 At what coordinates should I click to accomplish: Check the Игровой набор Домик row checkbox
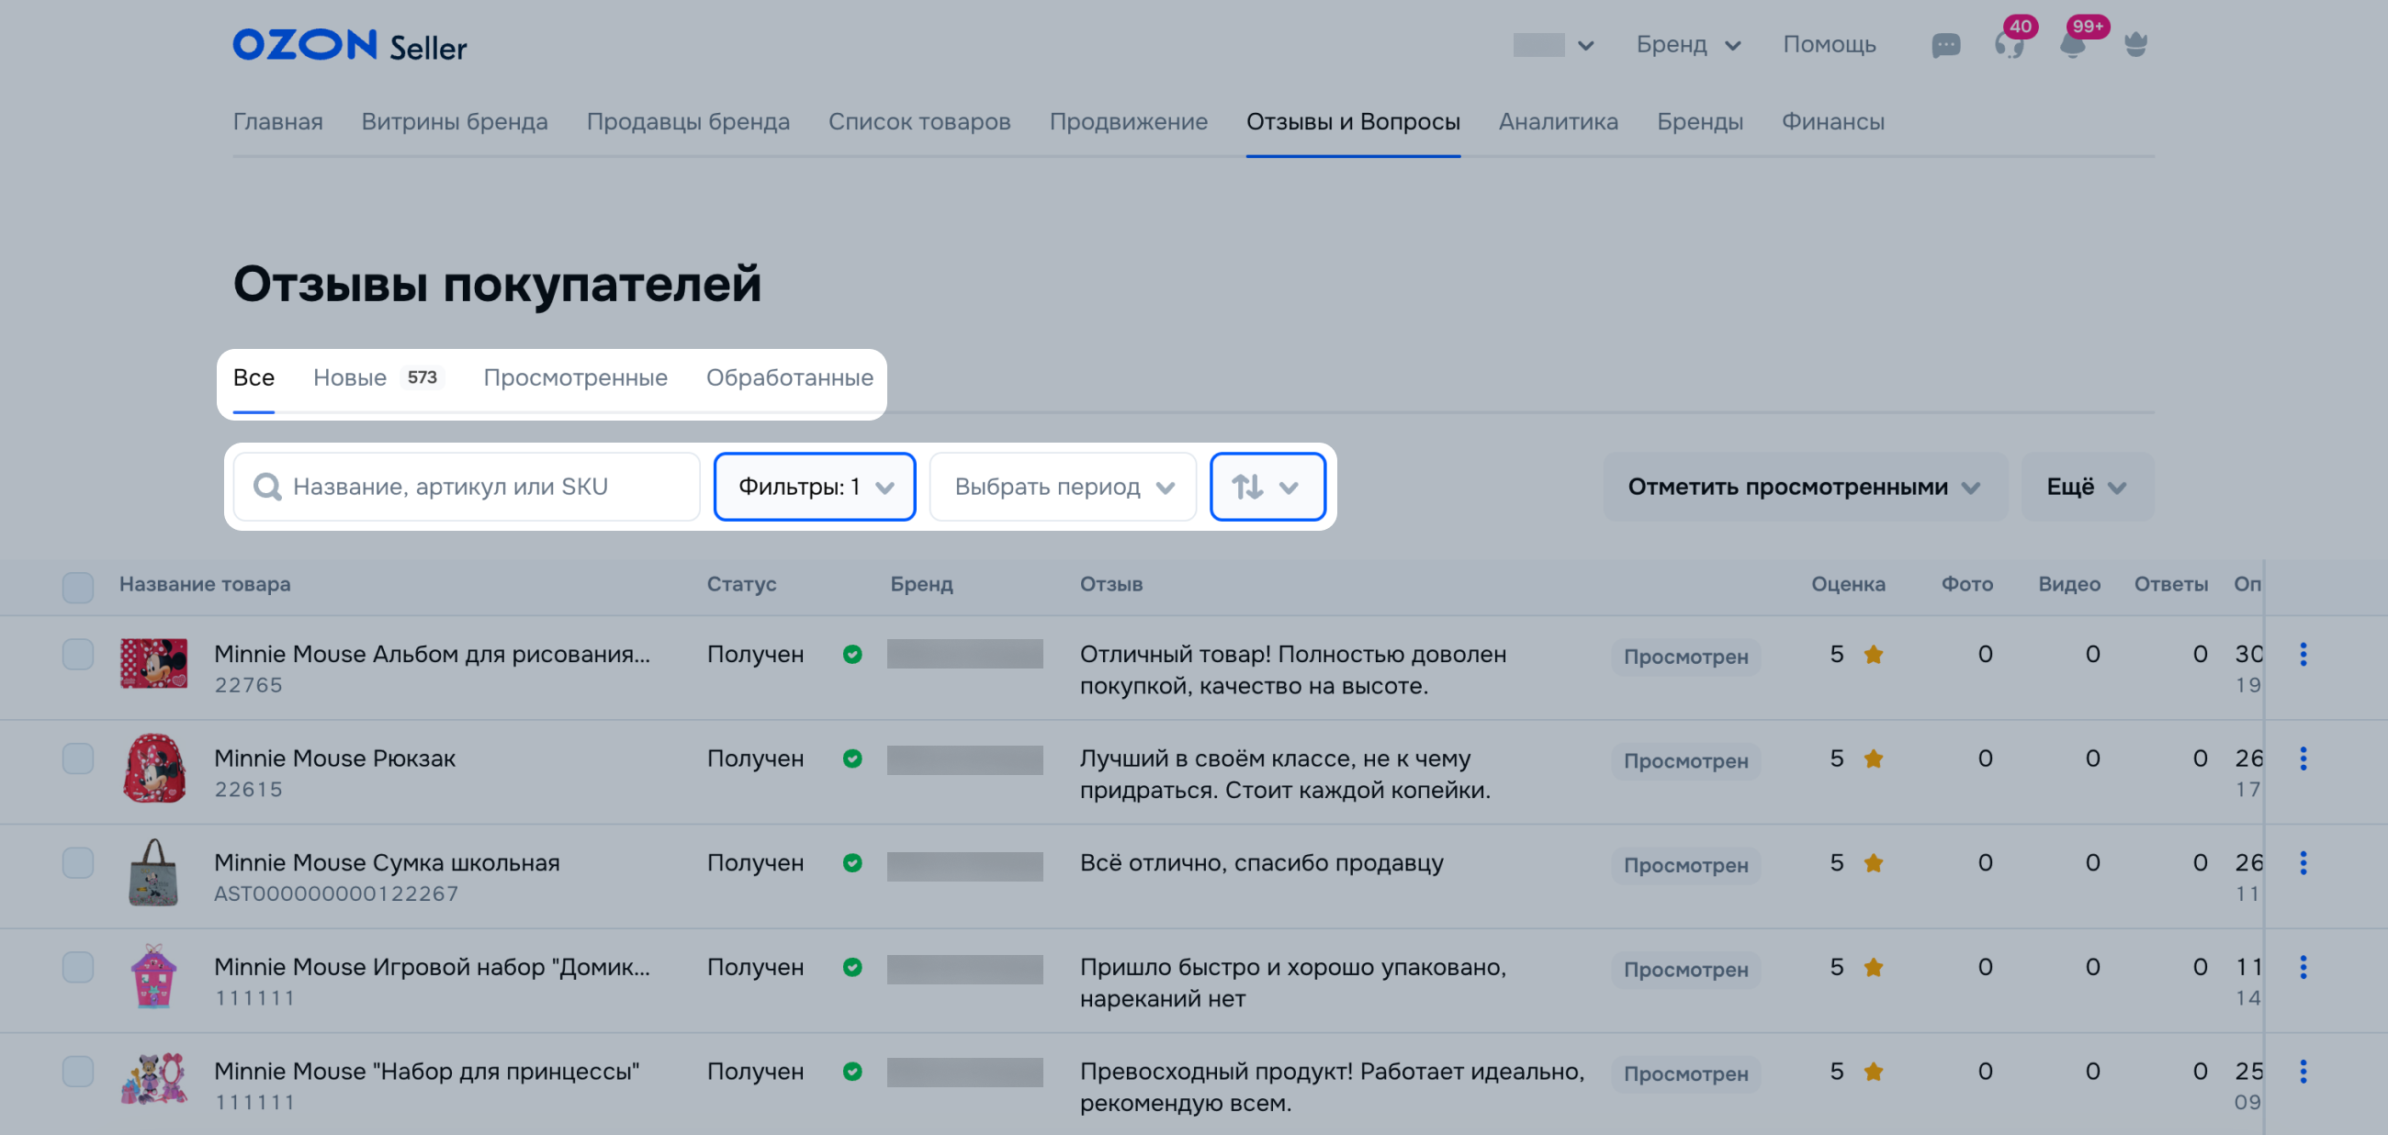coord(78,967)
